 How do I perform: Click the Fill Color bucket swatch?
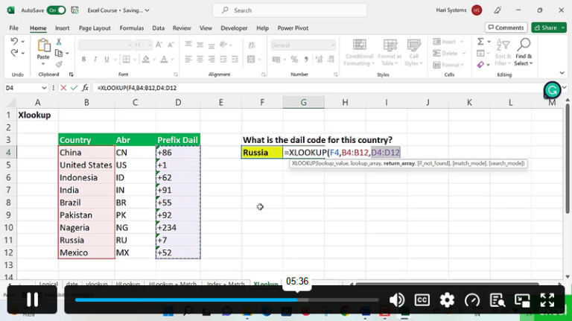point(146,59)
